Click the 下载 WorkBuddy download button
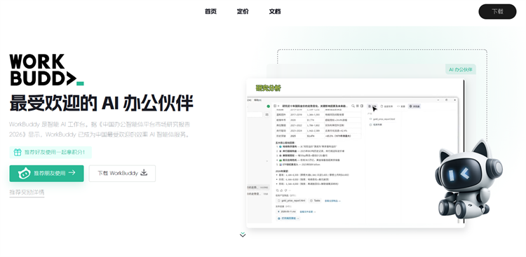526x257 pixels. pos(122,173)
